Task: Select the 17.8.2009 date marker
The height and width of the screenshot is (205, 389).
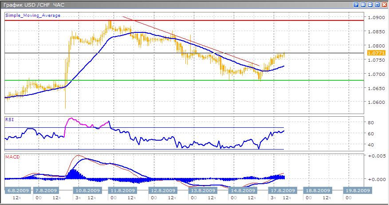Action: (280, 190)
